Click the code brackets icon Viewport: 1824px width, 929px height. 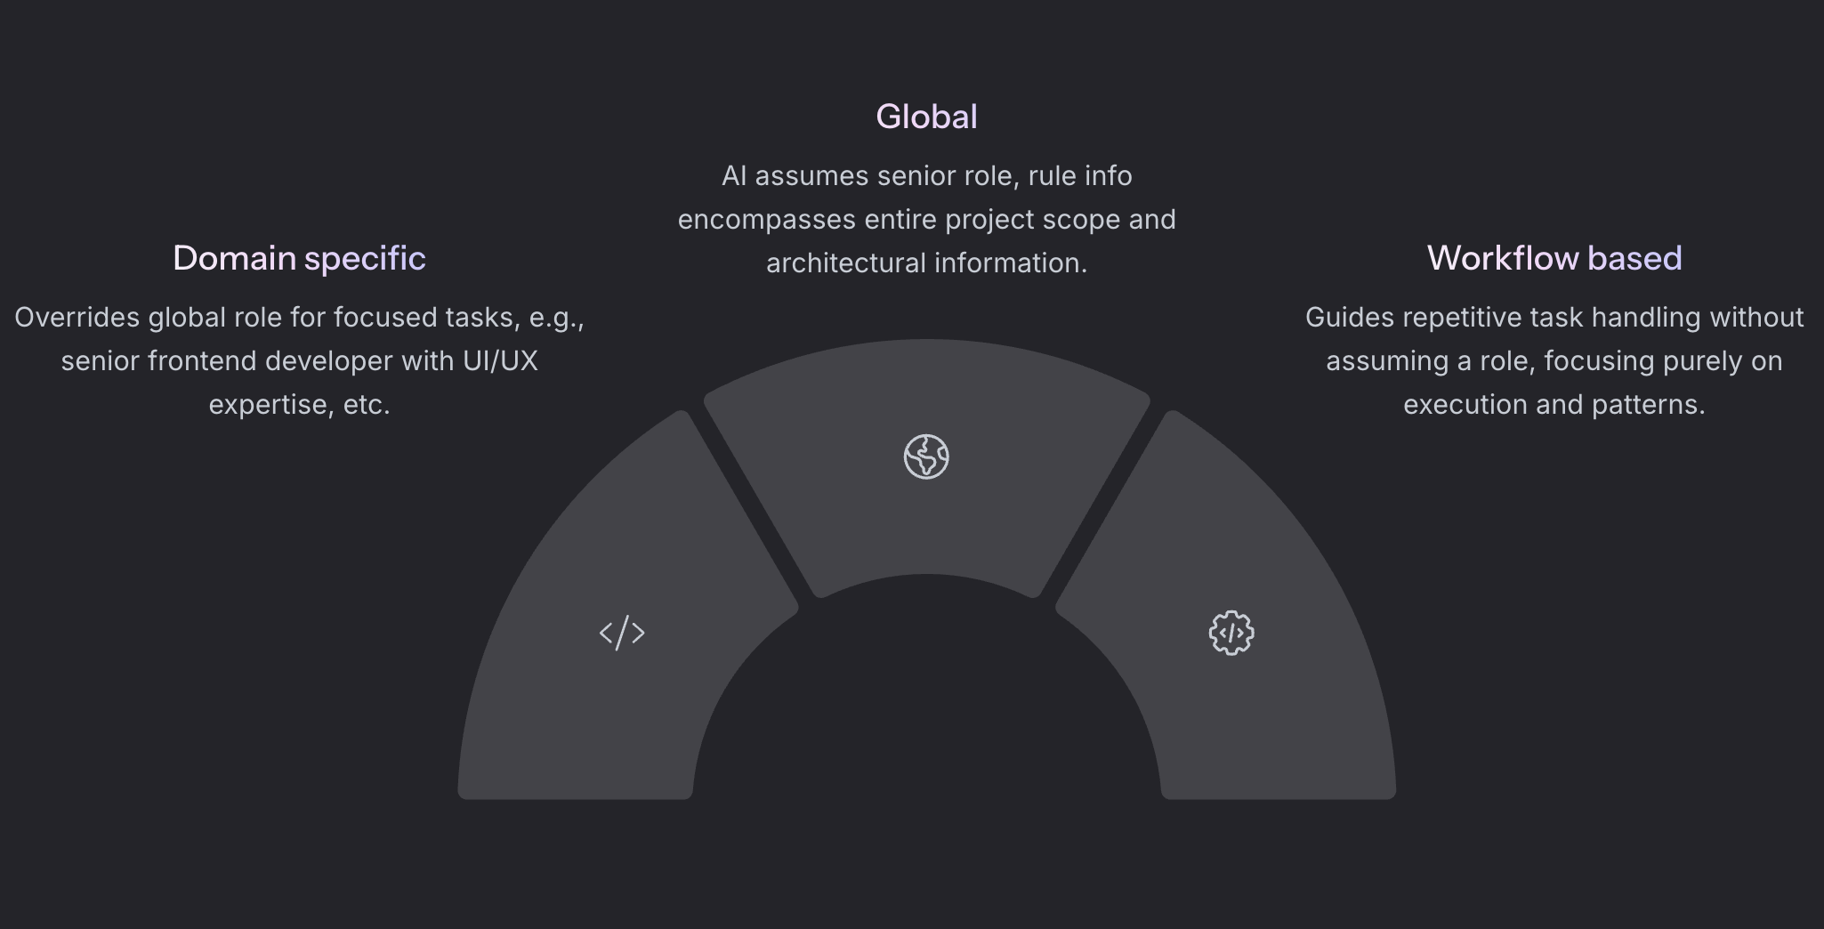[x=622, y=633]
